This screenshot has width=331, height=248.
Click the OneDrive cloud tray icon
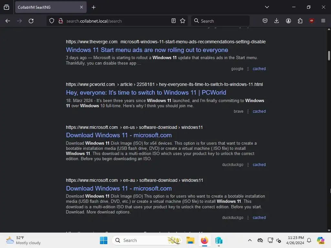click(x=260, y=240)
